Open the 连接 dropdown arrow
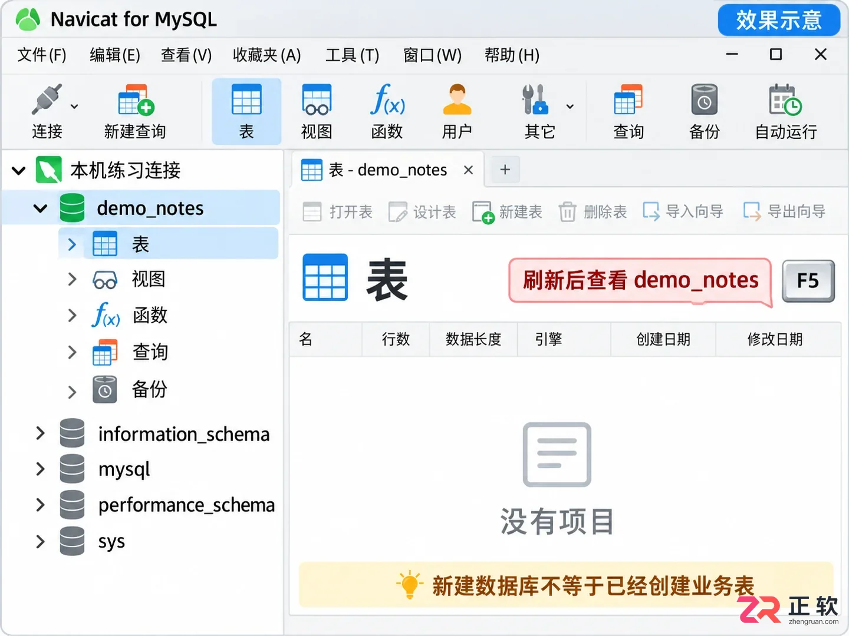849x636 pixels. coord(74,107)
